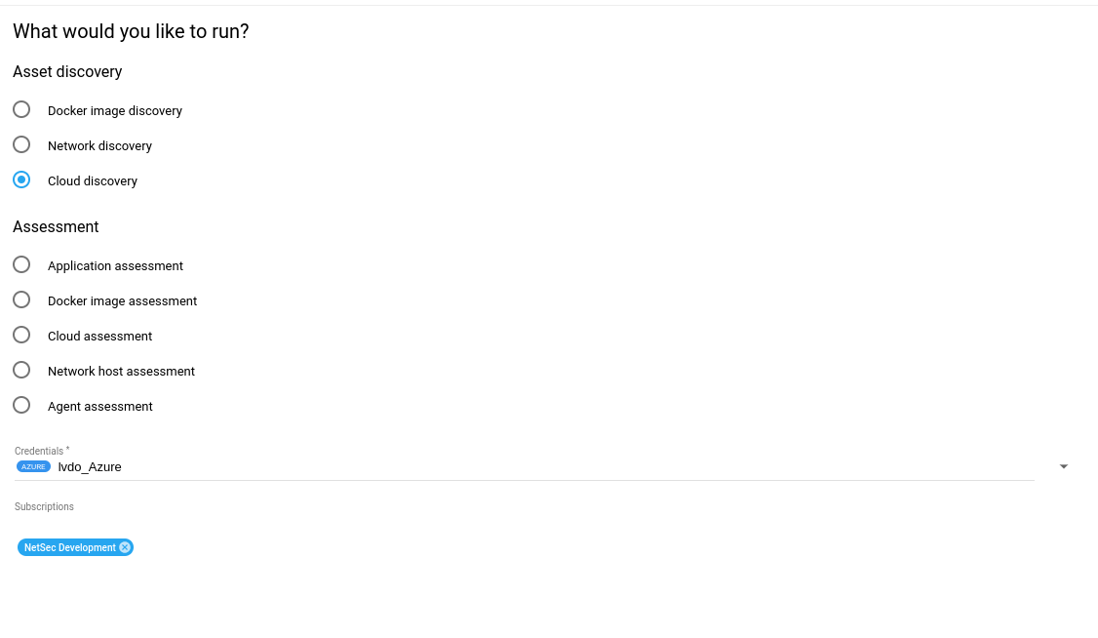Select the Agent assessment radio button
1098x638 pixels.
tap(21, 406)
